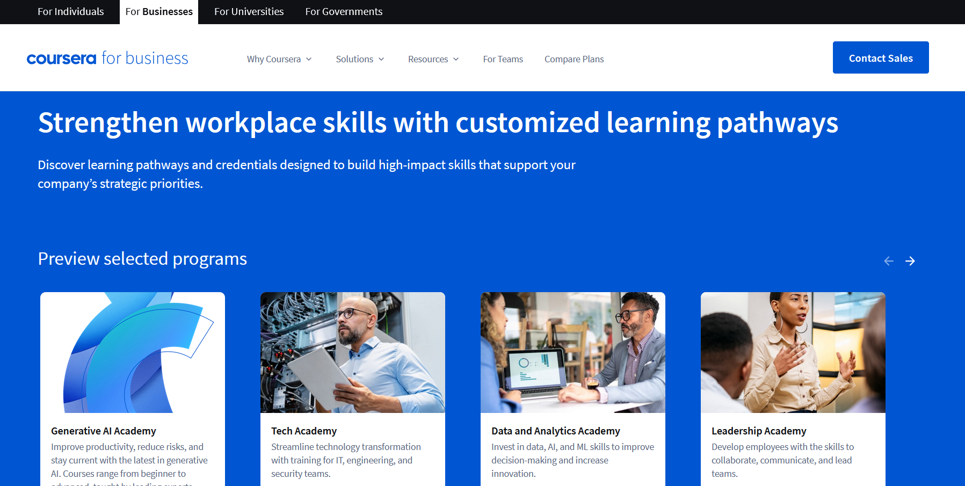Click 'Streamline technology transformation' description text

point(346,460)
